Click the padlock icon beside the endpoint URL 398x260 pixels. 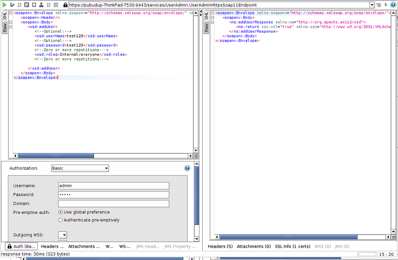coord(65,5)
